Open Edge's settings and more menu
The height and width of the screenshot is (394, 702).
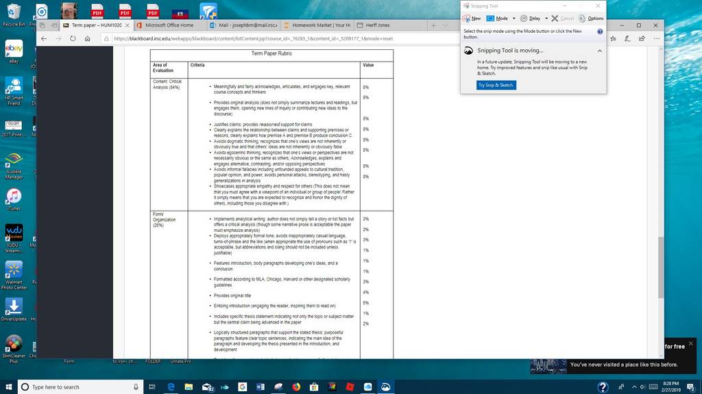pyautogui.click(x=656, y=38)
